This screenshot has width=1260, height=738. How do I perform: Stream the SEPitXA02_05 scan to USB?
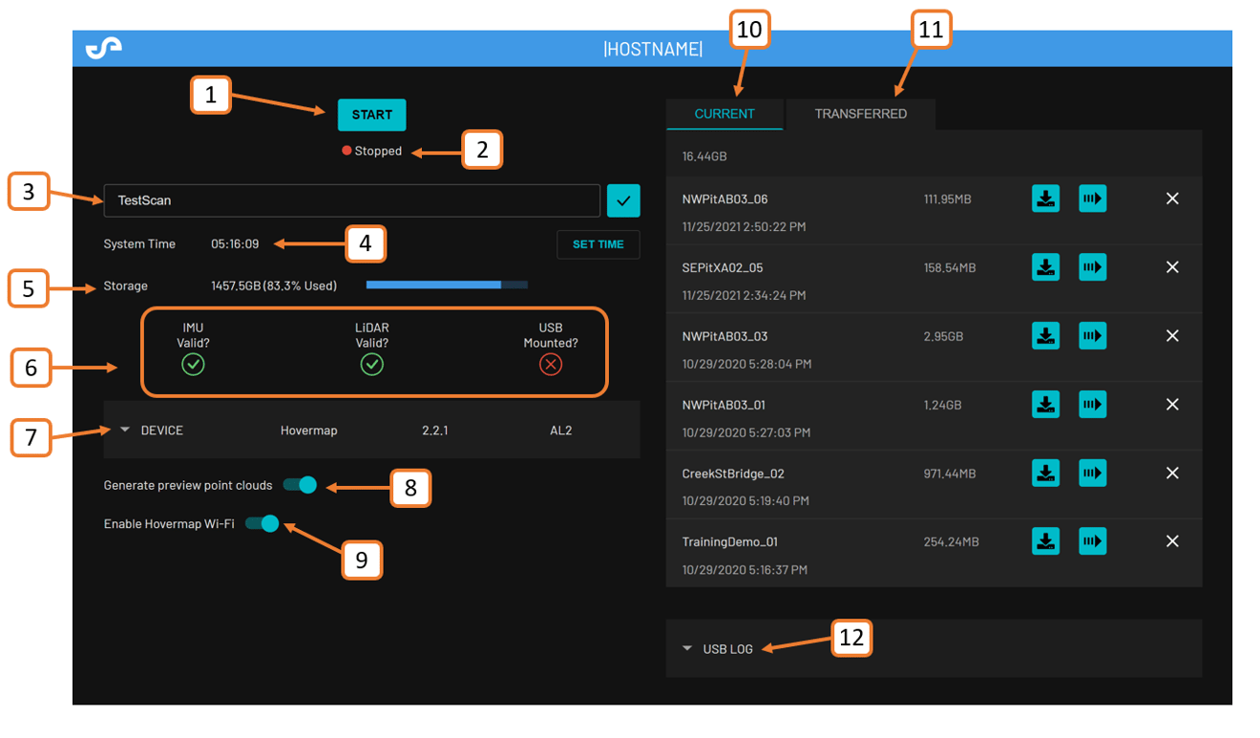pos(1093,267)
